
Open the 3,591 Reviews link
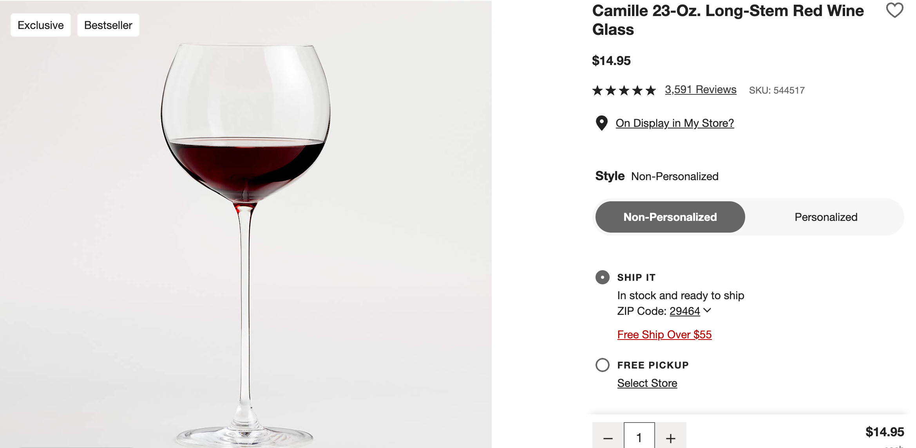[700, 89]
